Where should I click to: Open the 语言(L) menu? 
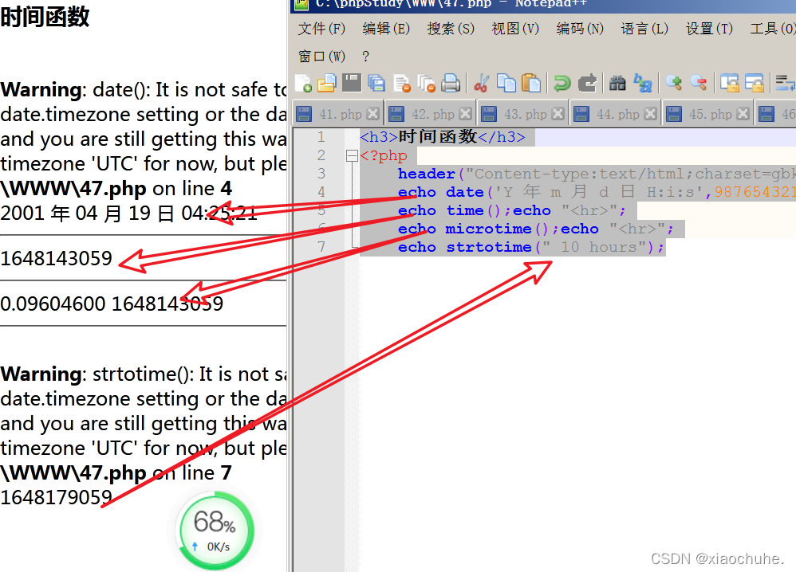(x=644, y=29)
